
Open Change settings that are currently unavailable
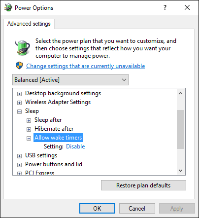click(86, 66)
